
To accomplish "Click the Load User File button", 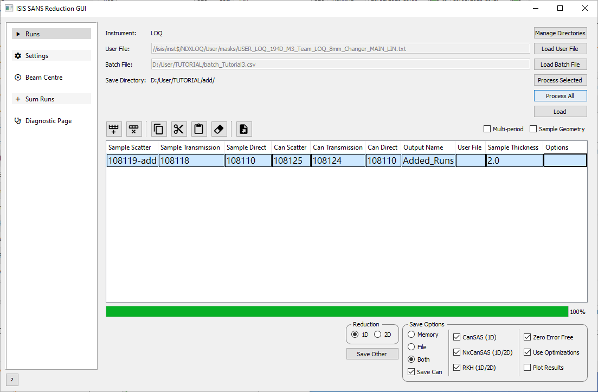I will 560,49.
